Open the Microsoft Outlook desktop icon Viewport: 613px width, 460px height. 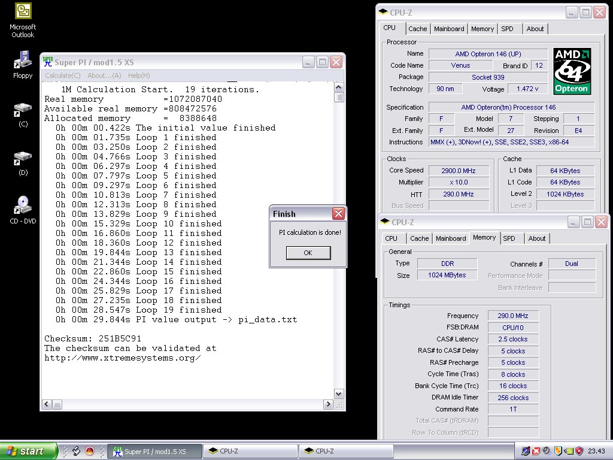click(x=23, y=21)
